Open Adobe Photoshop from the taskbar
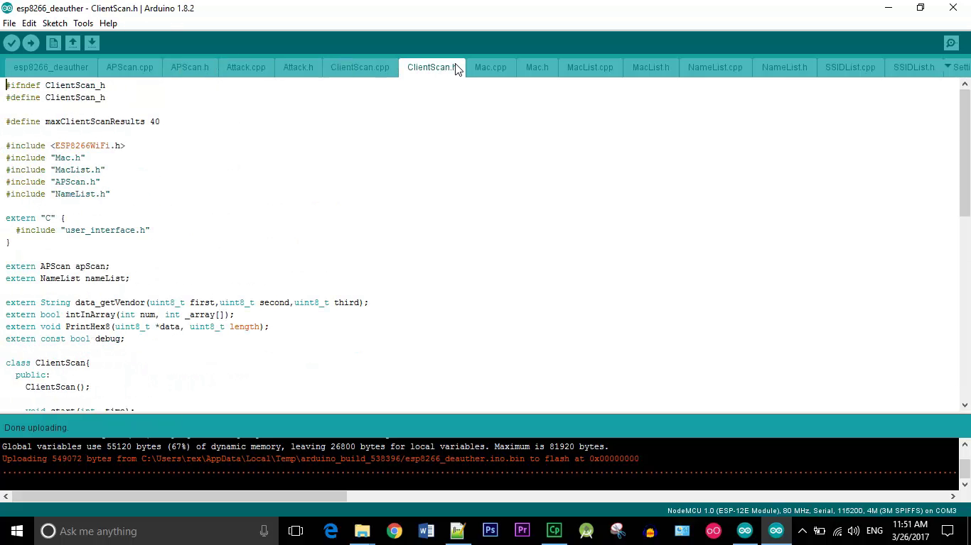 tap(490, 531)
